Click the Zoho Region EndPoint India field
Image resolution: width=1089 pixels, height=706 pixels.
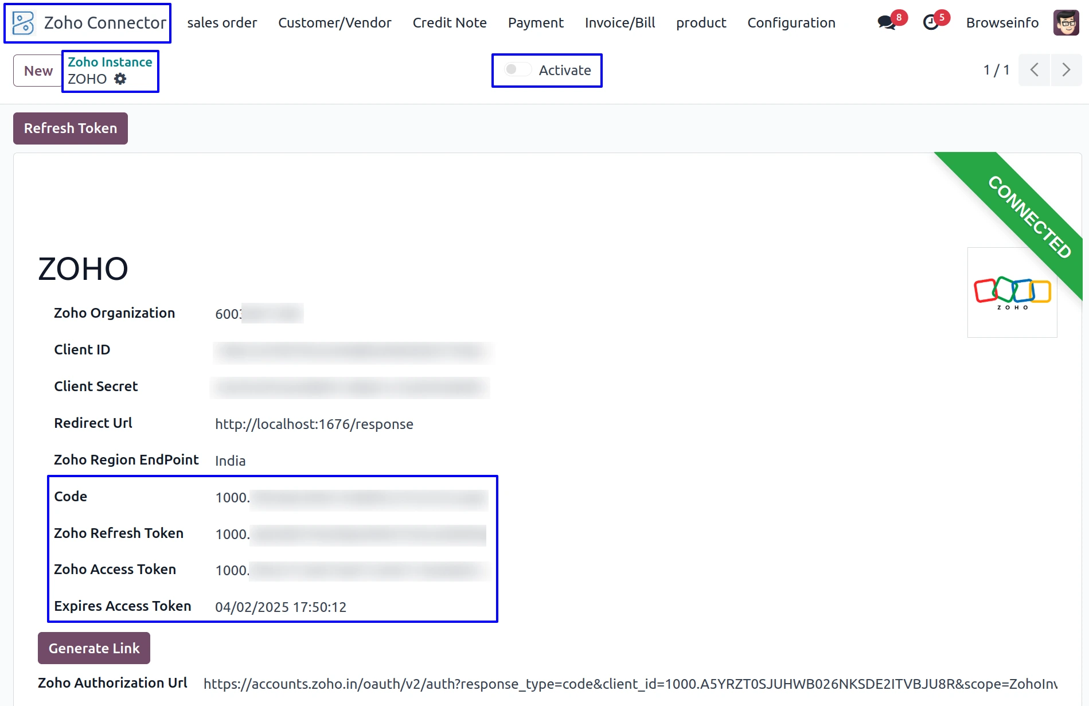click(x=230, y=461)
